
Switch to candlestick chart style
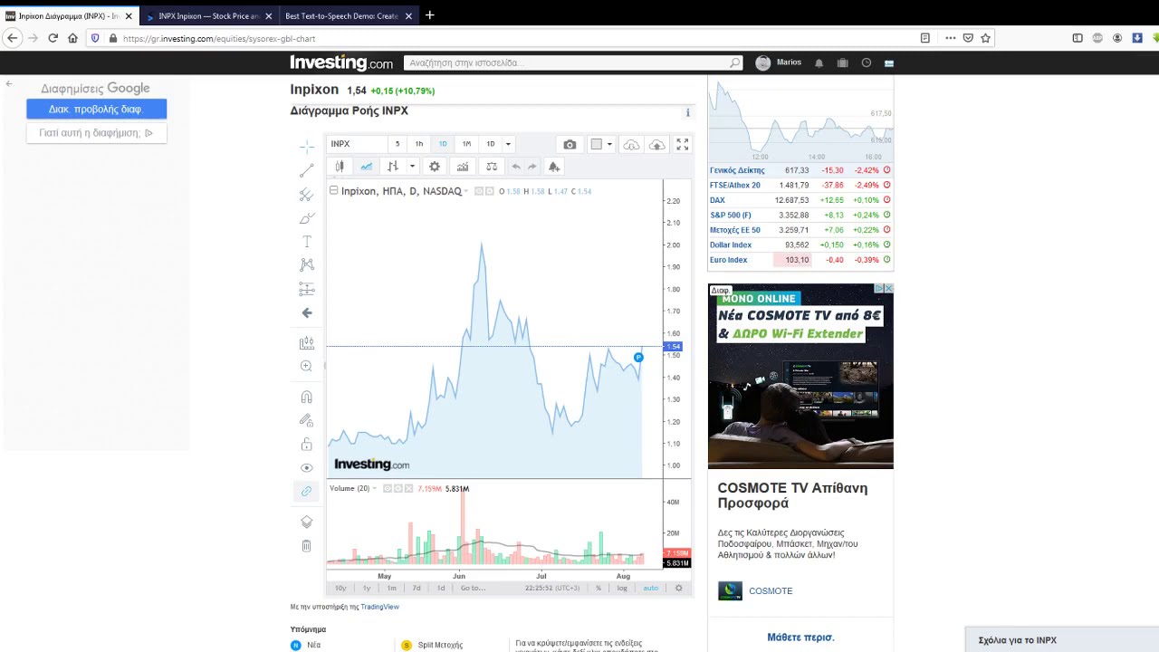coord(340,167)
